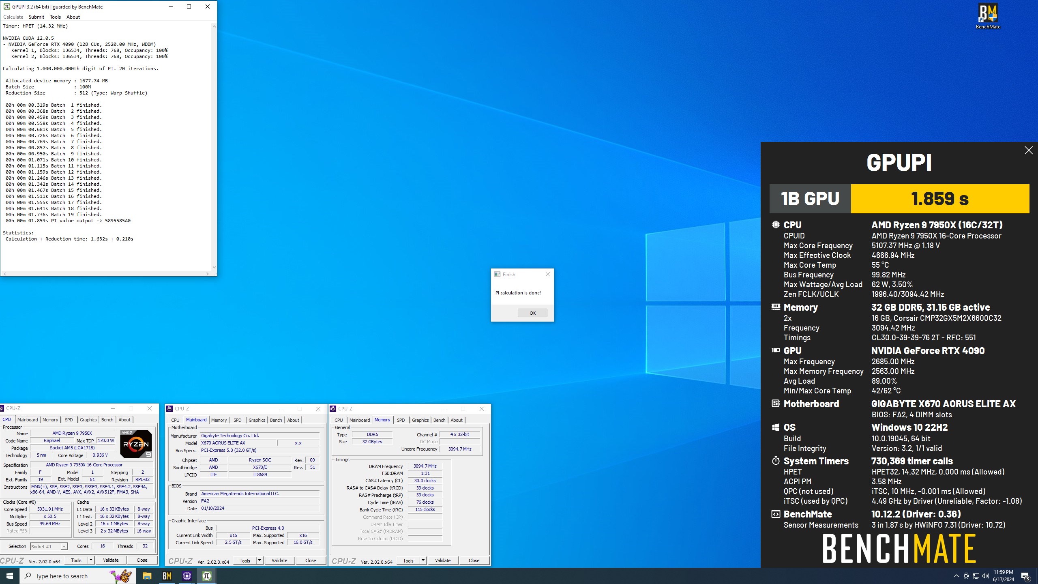Click the Show Desktop strip on taskbar
Screen dimensions: 1038x584
tap(1036, 576)
